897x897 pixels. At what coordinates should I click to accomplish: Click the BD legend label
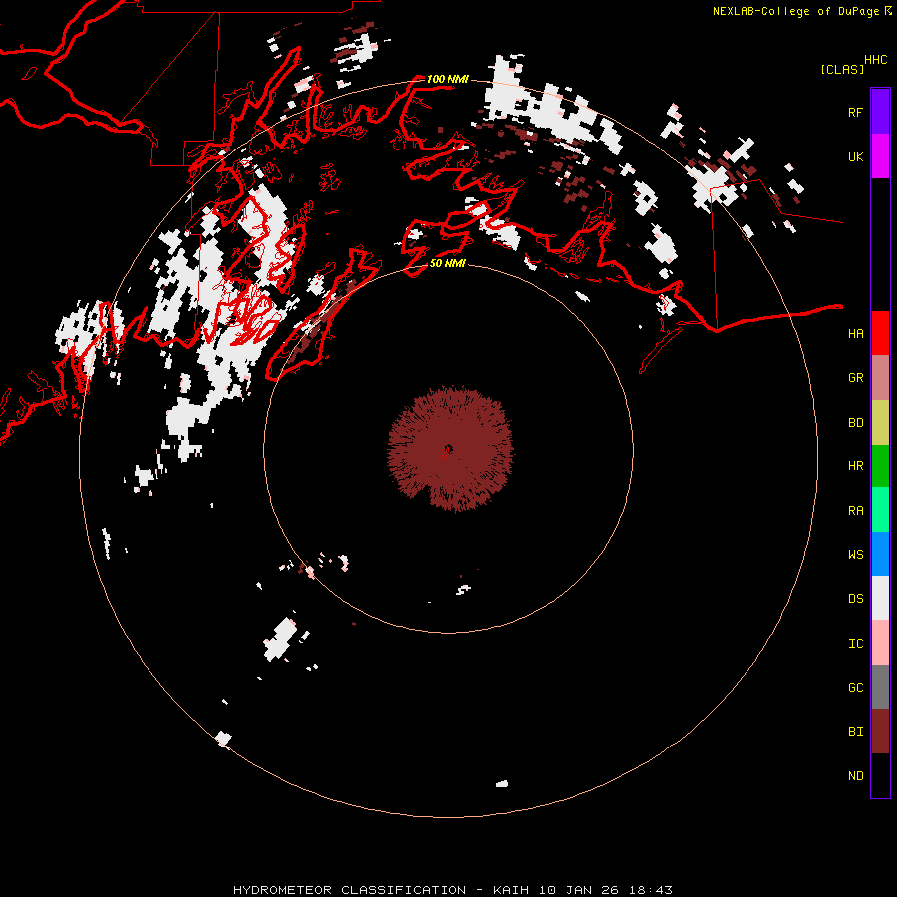click(855, 423)
